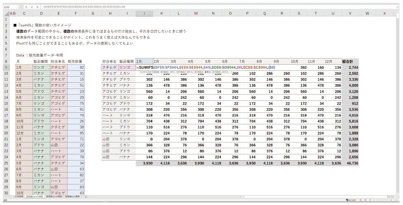The width and height of the screenshot is (403, 205).
Task: Click the 1月 header cell in J8
Action: pos(145,61)
